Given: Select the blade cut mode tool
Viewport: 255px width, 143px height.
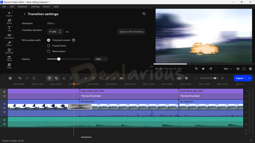Looking at the screenshot, I should 56,78.
